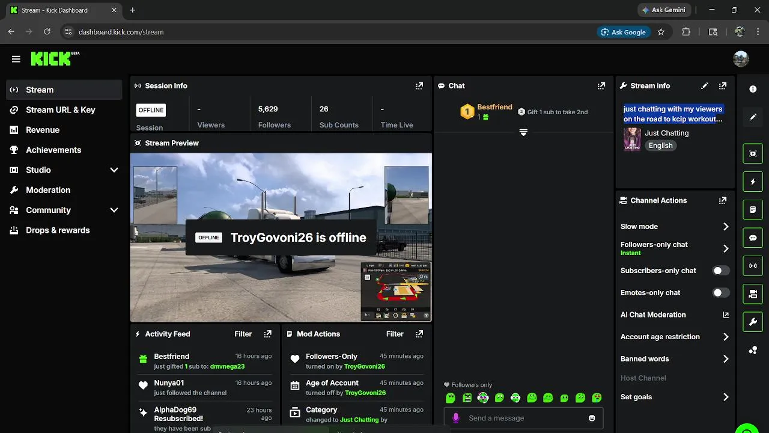Pop out the Channel Actions panel
The image size is (769, 433).
(x=723, y=200)
